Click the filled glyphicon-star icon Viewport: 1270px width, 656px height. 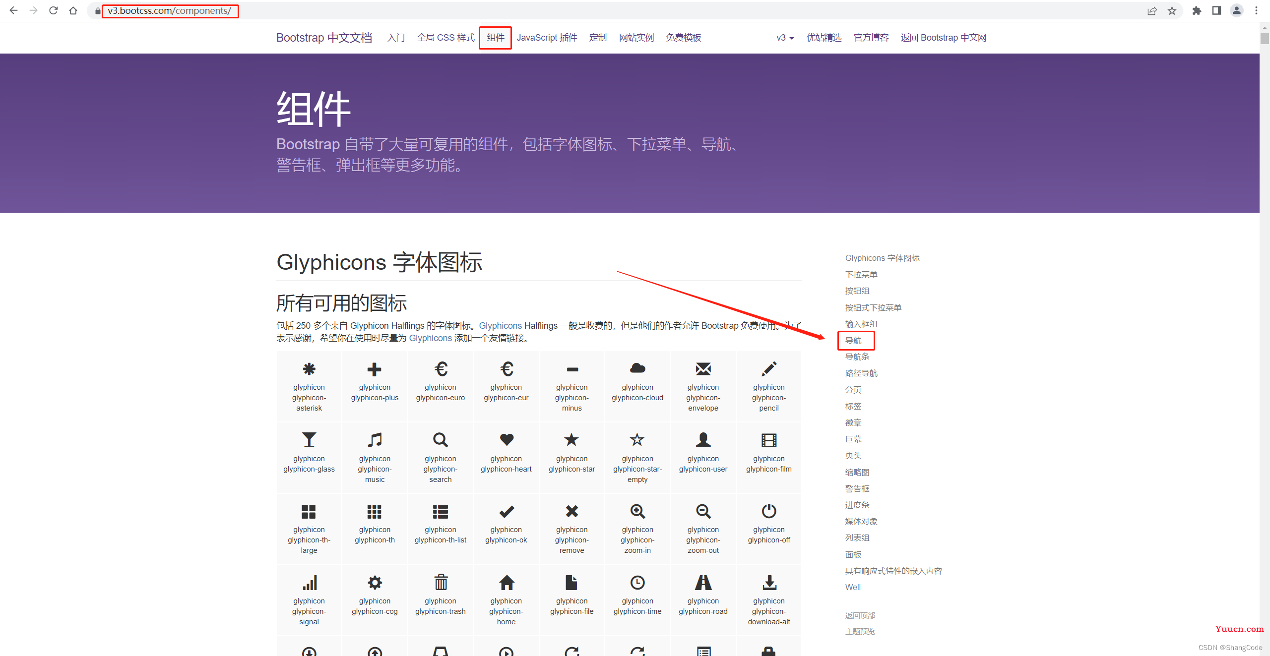tap(572, 439)
